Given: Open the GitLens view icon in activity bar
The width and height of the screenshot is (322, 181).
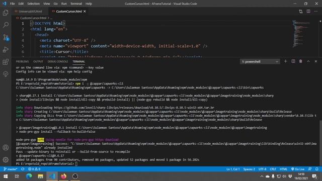Looking at the screenshot, I should 6,74.
